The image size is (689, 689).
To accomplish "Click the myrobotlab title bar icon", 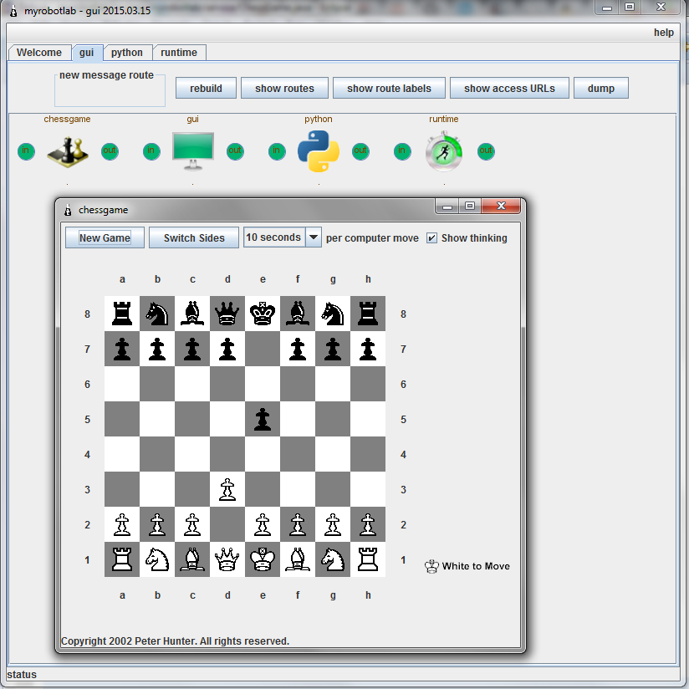I will (13, 11).
